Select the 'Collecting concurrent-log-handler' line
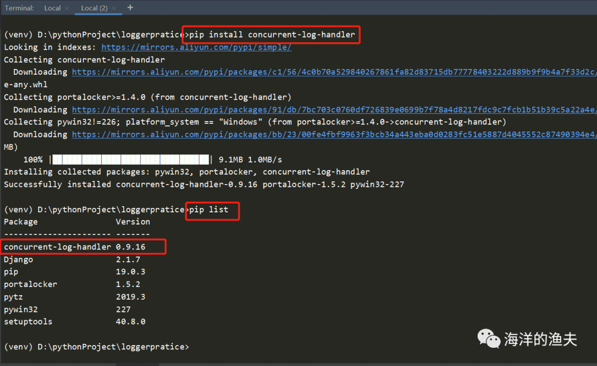 coord(84,60)
